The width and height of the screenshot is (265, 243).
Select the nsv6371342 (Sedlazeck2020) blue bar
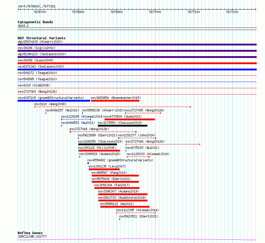(137, 70)
